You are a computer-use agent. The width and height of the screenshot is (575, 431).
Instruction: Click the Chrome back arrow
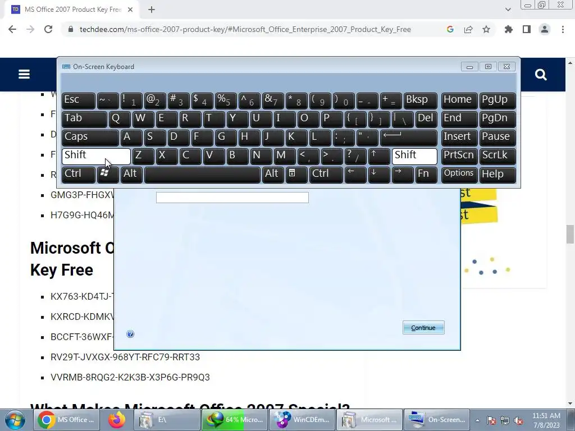(x=12, y=29)
